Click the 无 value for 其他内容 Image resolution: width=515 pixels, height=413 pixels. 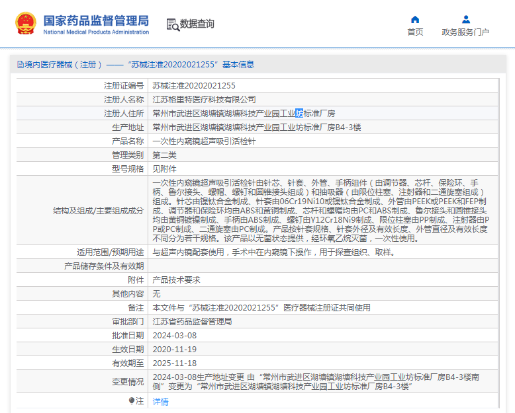pyautogui.click(x=156, y=294)
